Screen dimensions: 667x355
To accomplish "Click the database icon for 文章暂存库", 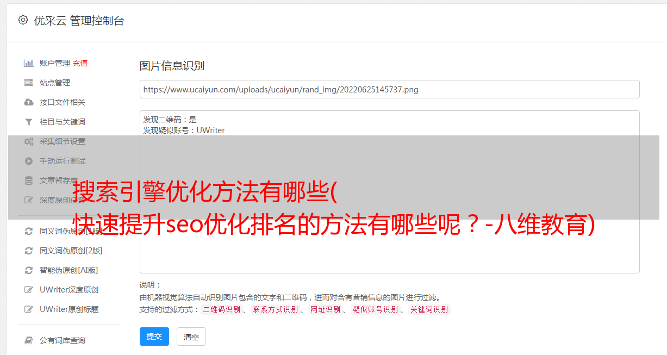I will [29, 180].
